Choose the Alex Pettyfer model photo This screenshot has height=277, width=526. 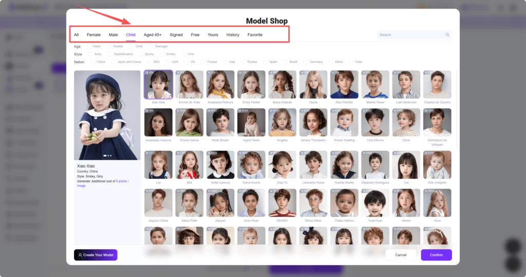click(344, 84)
